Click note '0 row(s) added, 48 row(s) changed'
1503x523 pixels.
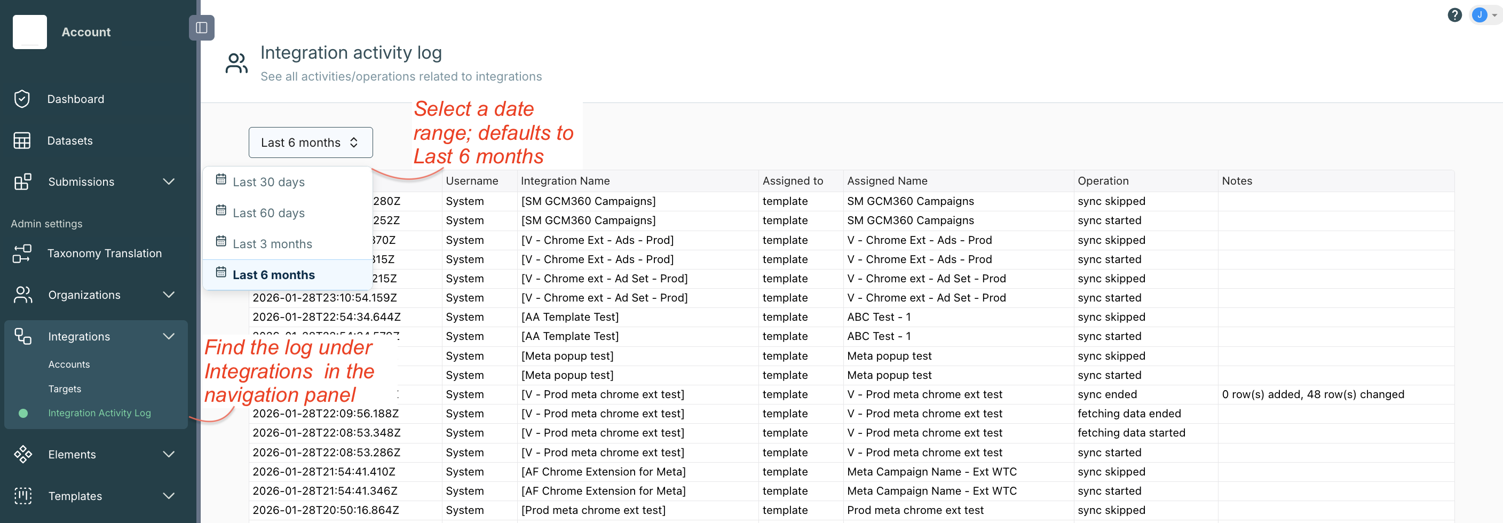[x=1313, y=394]
